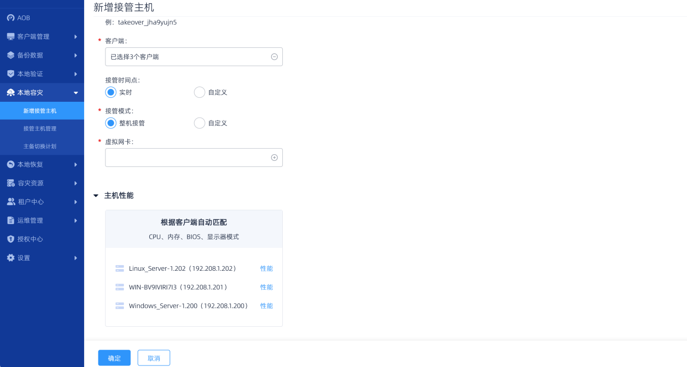Click the 租户中心 users icon

11,202
